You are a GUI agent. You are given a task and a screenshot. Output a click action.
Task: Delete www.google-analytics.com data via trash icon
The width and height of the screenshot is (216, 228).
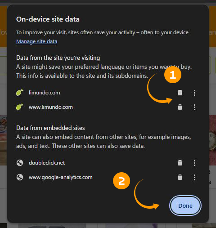(180, 177)
